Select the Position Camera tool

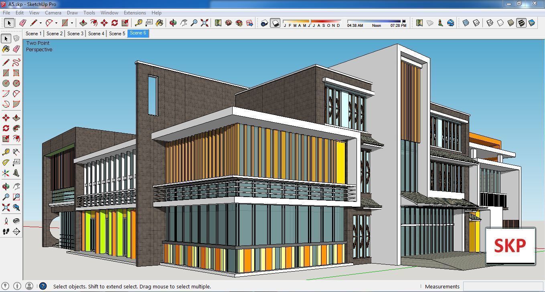point(6,221)
